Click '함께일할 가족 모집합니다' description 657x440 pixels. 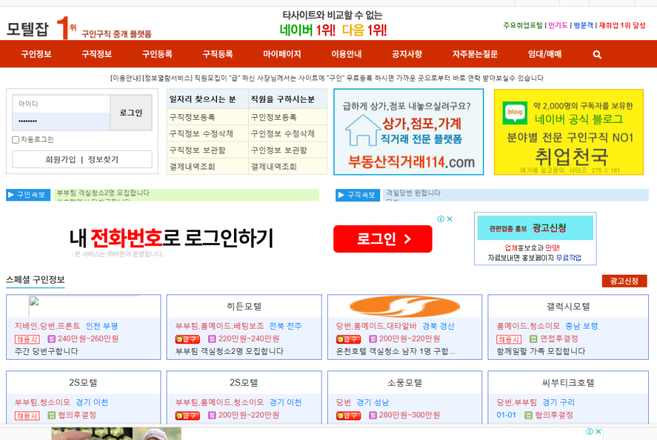coord(541,351)
